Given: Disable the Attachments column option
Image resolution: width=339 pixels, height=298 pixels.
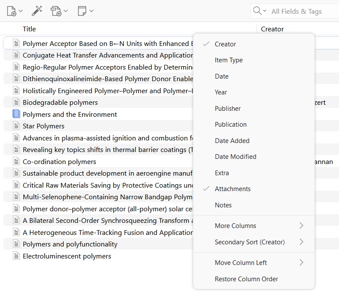Looking at the screenshot, I should (x=232, y=189).
